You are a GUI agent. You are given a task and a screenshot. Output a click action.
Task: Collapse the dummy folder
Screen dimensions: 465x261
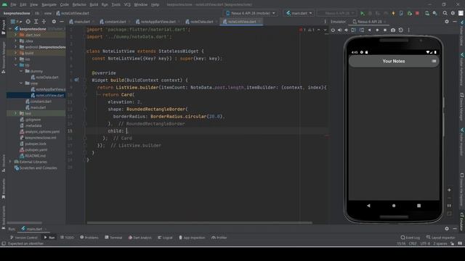click(x=21, y=71)
